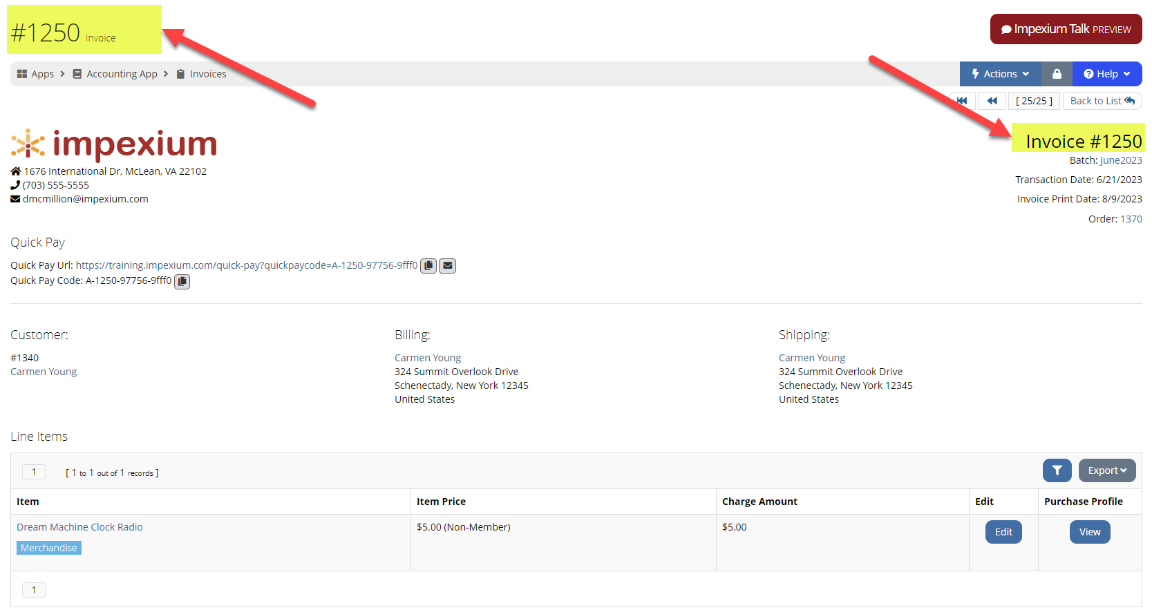Select page 1 at bottom of list

pos(34,590)
